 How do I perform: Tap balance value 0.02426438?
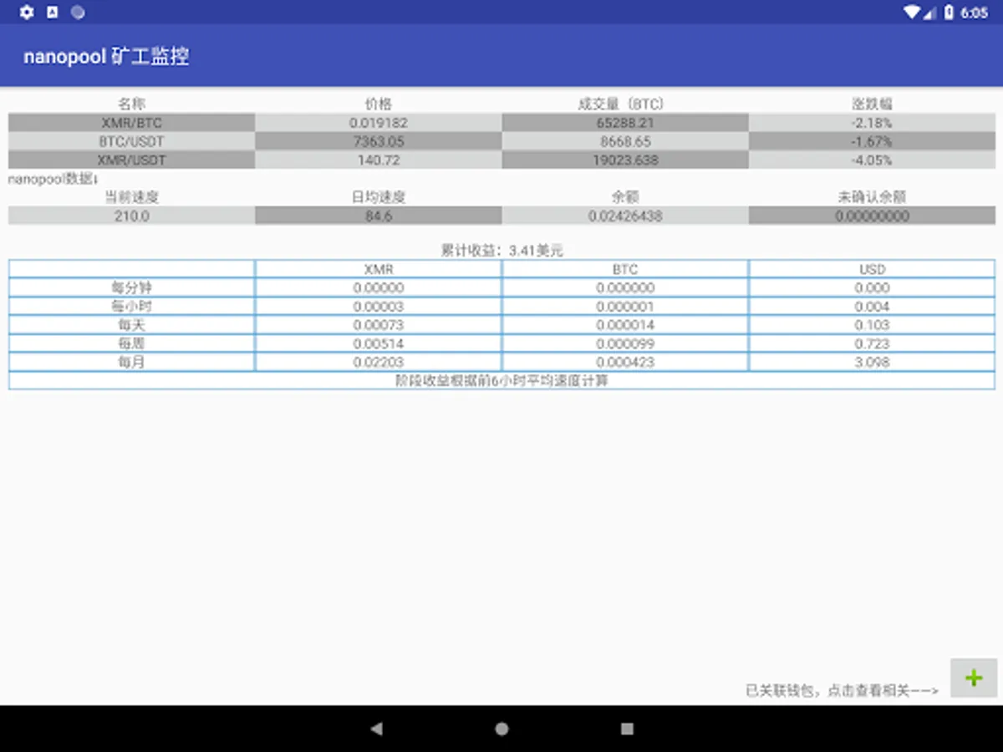tap(625, 216)
